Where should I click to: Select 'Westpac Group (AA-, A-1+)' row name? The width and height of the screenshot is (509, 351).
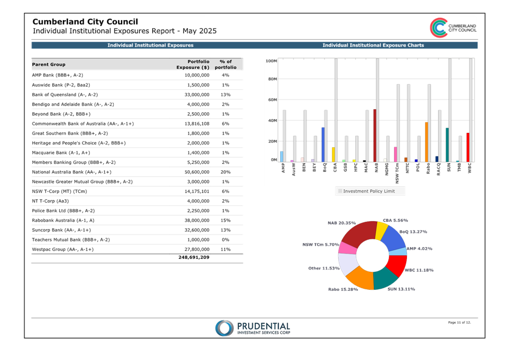click(63, 249)
